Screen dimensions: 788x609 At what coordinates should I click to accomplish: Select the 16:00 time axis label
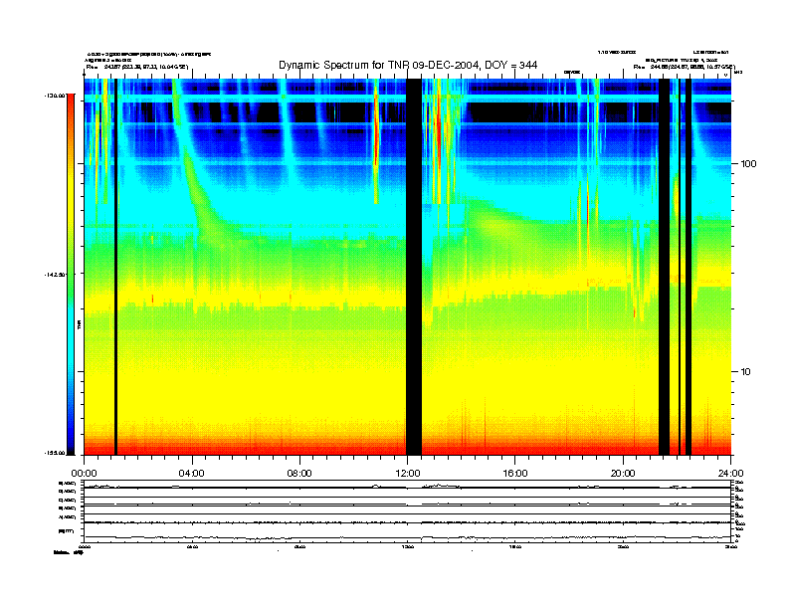tap(515, 473)
